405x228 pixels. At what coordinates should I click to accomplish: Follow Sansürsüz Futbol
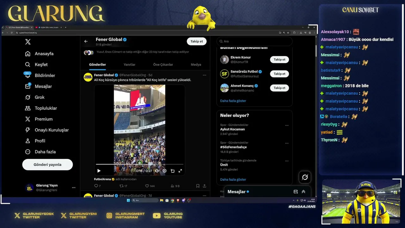279,74
